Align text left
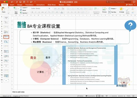 [68, 12]
